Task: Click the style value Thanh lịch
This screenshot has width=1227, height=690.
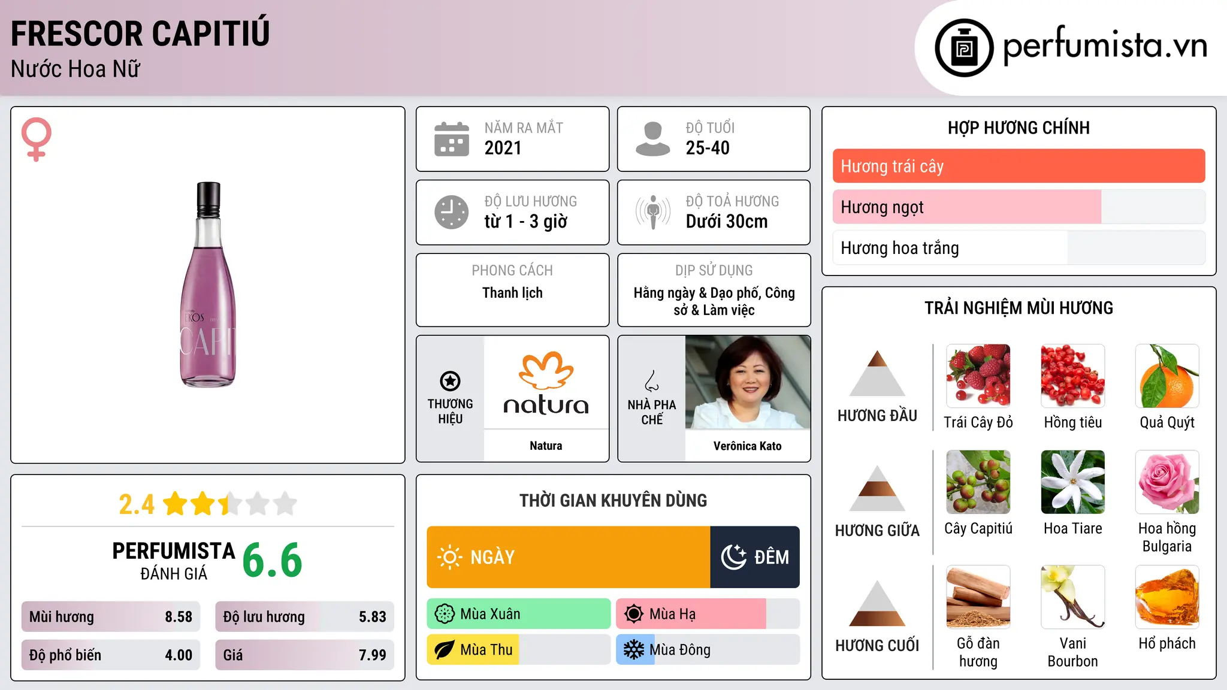Action: coord(512,293)
